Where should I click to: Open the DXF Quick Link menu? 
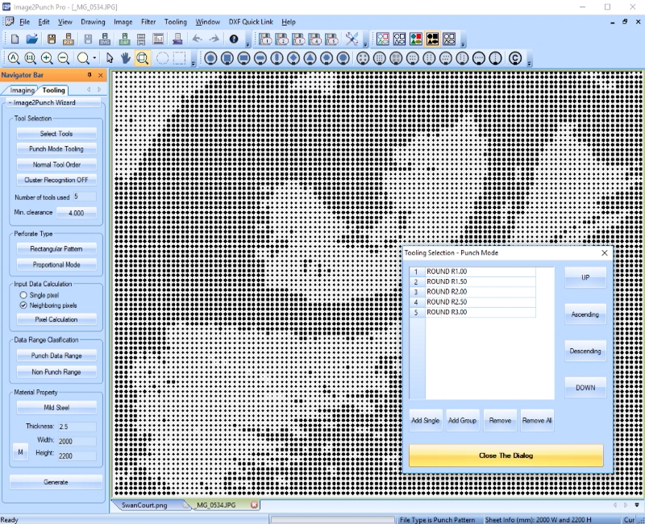251,22
